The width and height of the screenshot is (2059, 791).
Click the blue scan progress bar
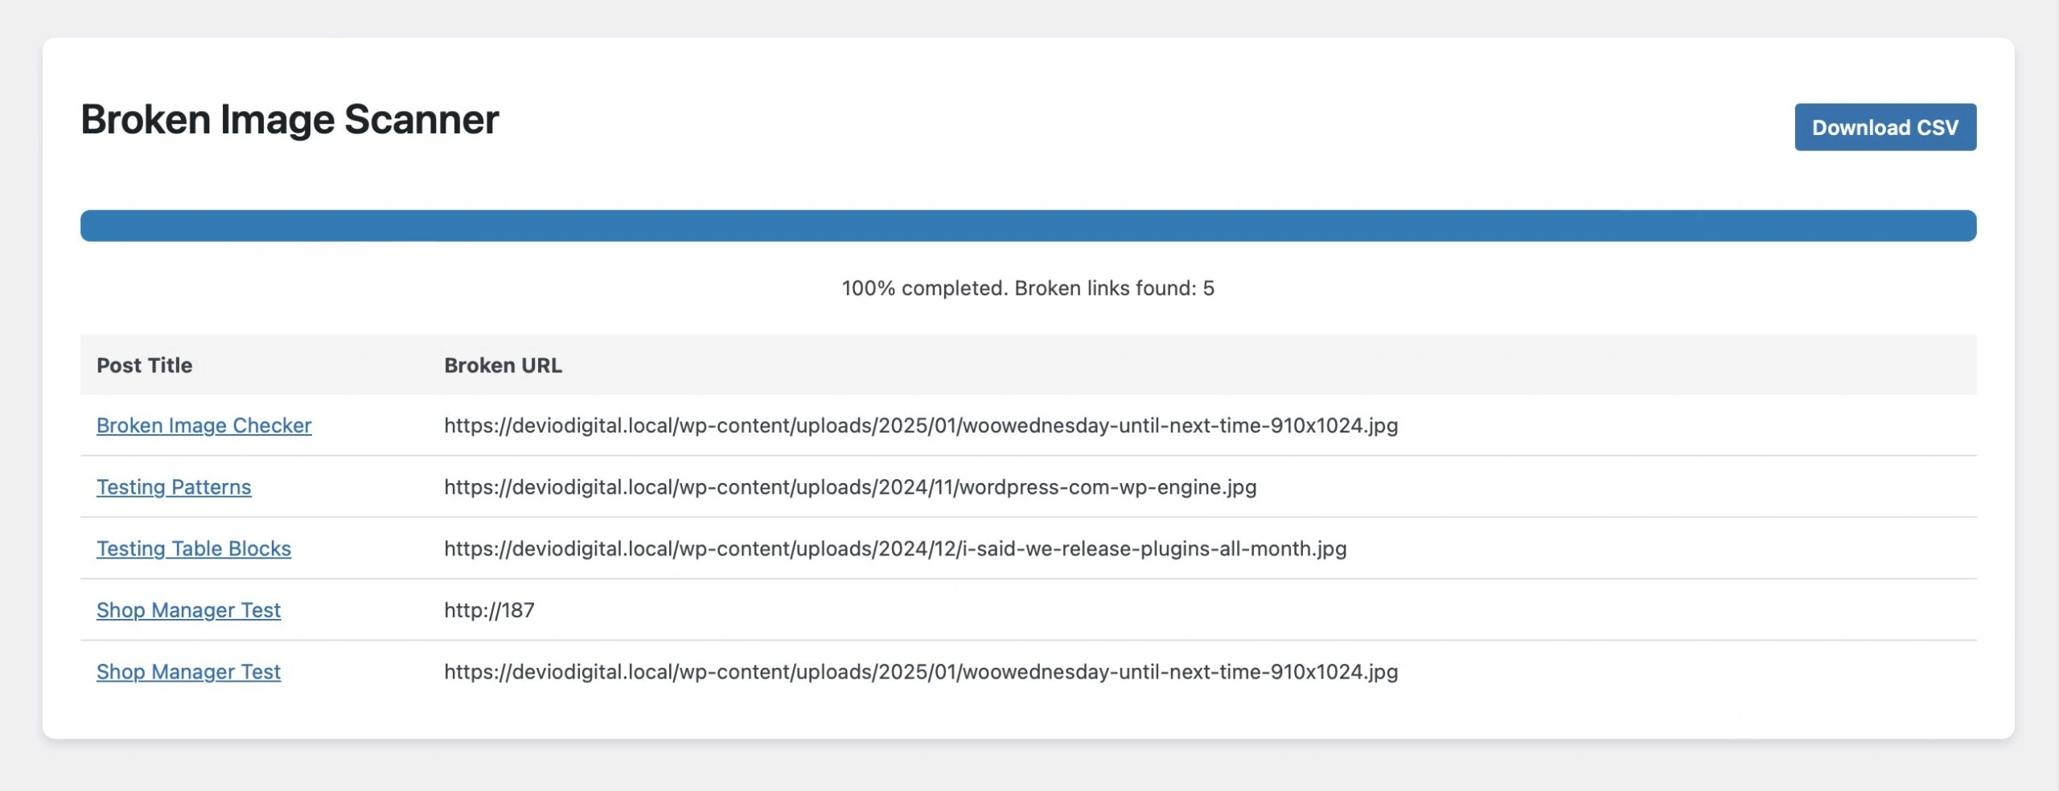[1028, 226]
